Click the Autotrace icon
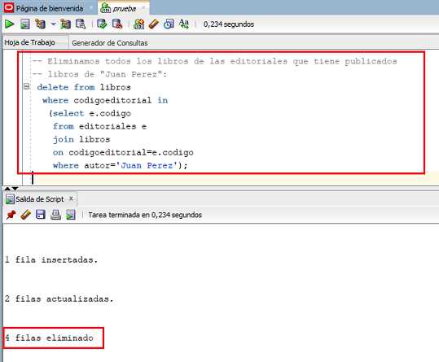 click(65, 24)
